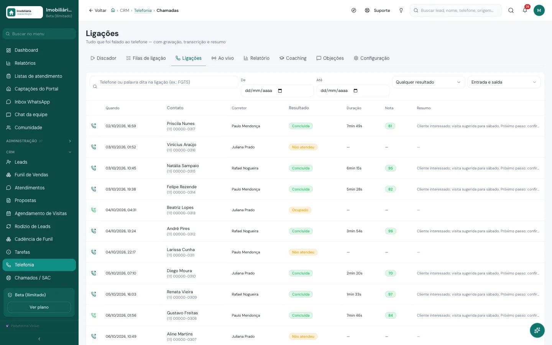Screen dimensions: 552x345
Task: Expand the Administração sidebar section
Action: 39,141
